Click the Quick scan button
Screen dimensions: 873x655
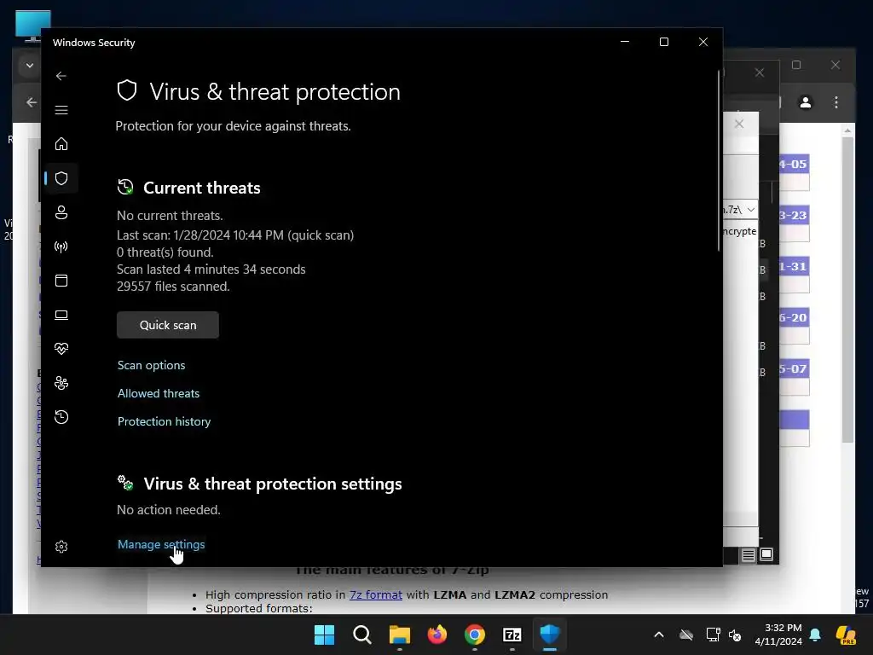(168, 325)
